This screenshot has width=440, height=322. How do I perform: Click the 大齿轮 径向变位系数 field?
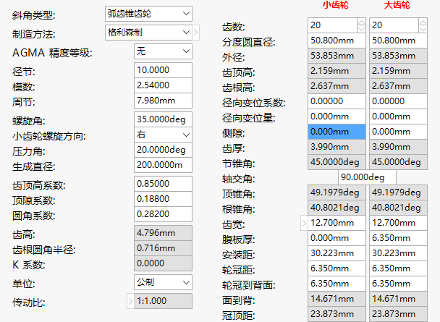[x=399, y=101]
